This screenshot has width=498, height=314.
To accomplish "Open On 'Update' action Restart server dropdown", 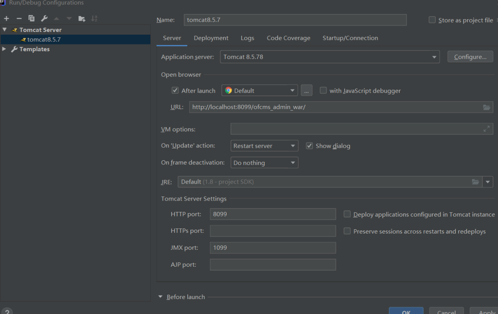I will tap(264, 146).
